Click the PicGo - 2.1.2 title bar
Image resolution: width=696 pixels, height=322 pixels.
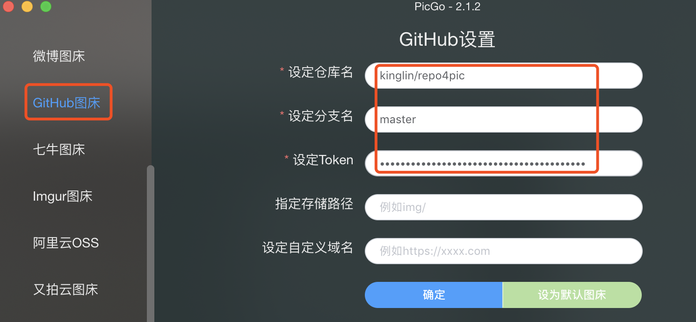coord(447,7)
